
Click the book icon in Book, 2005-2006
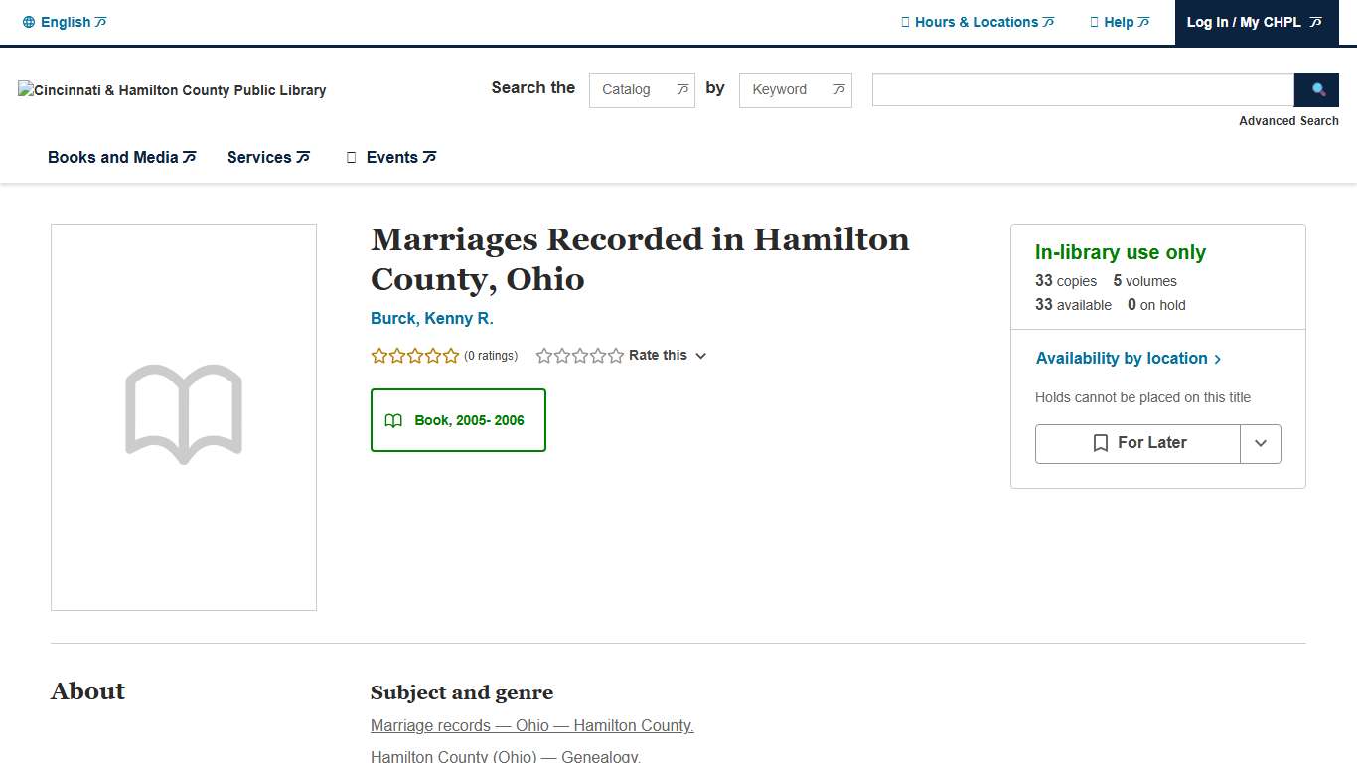pyautogui.click(x=393, y=420)
